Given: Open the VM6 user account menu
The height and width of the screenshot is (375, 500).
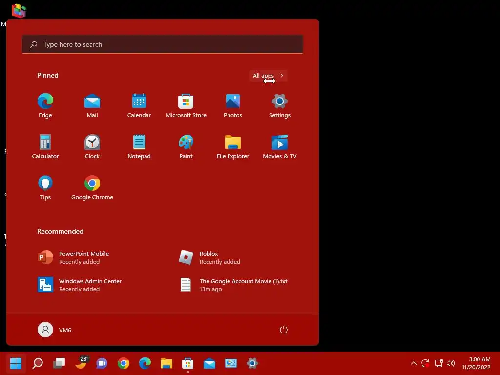Looking at the screenshot, I should point(55,330).
